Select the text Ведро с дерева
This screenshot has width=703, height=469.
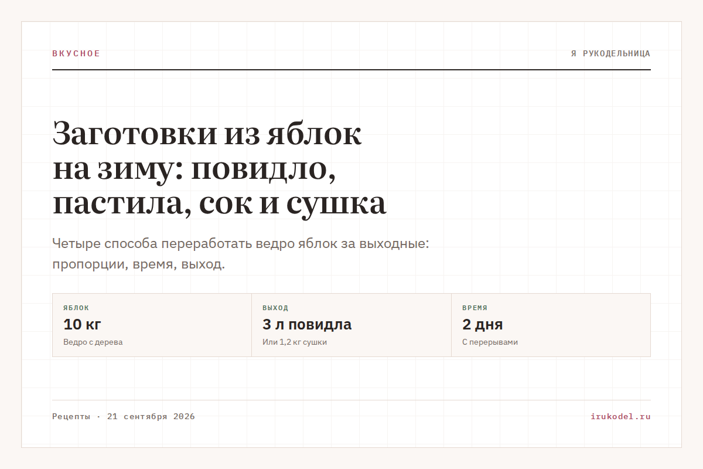(93, 342)
